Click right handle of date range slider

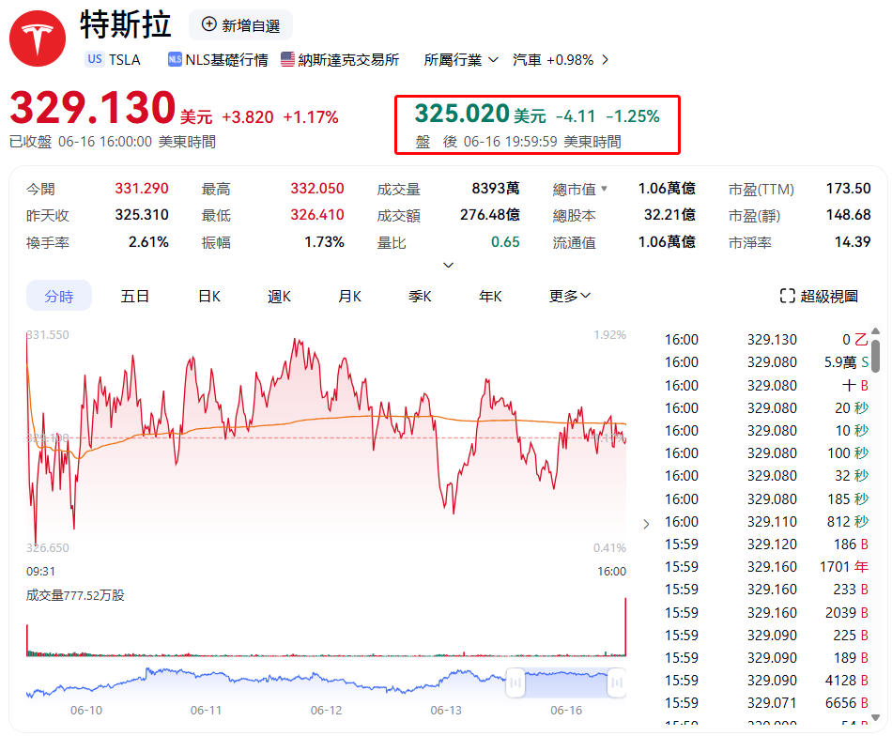(617, 682)
